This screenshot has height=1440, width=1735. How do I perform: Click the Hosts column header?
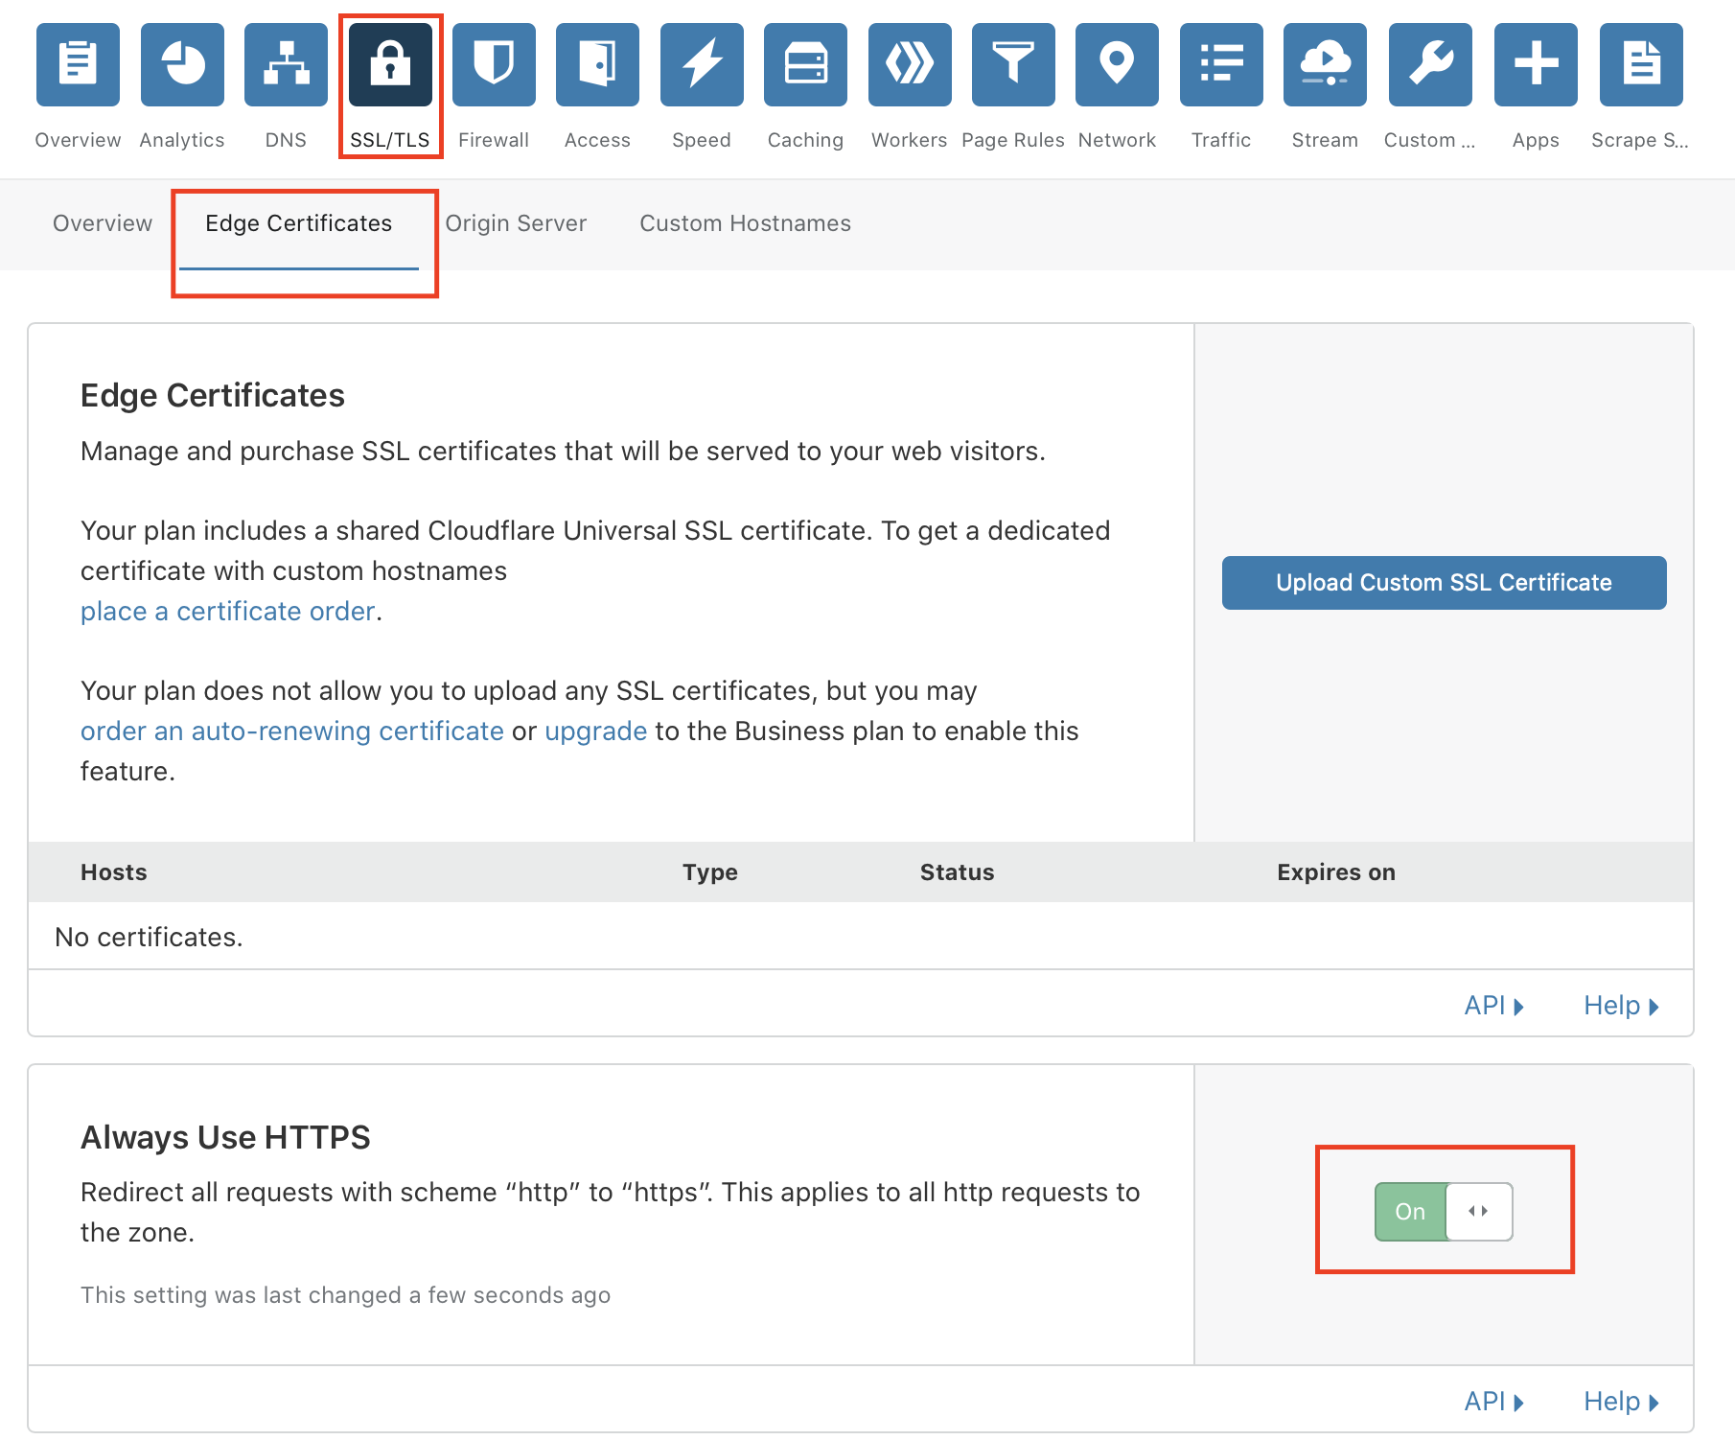pyautogui.click(x=114, y=872)
